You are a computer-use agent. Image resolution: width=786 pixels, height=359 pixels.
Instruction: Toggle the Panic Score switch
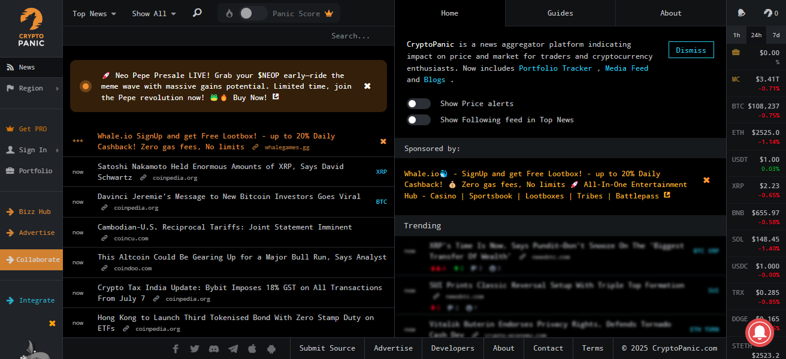click(253, 13)
